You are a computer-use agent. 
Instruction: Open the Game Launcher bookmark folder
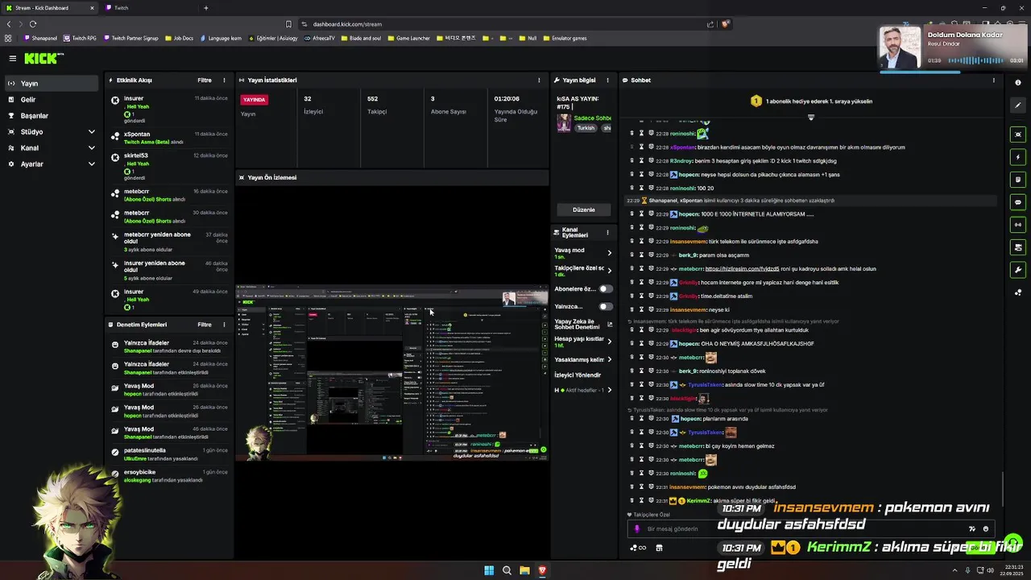pyautogui.click(x=408, y=38)
